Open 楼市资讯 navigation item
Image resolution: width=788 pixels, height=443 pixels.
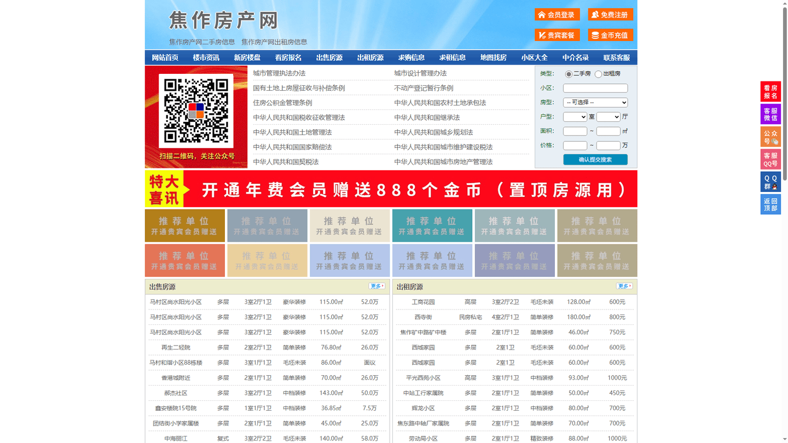point(206,57)
